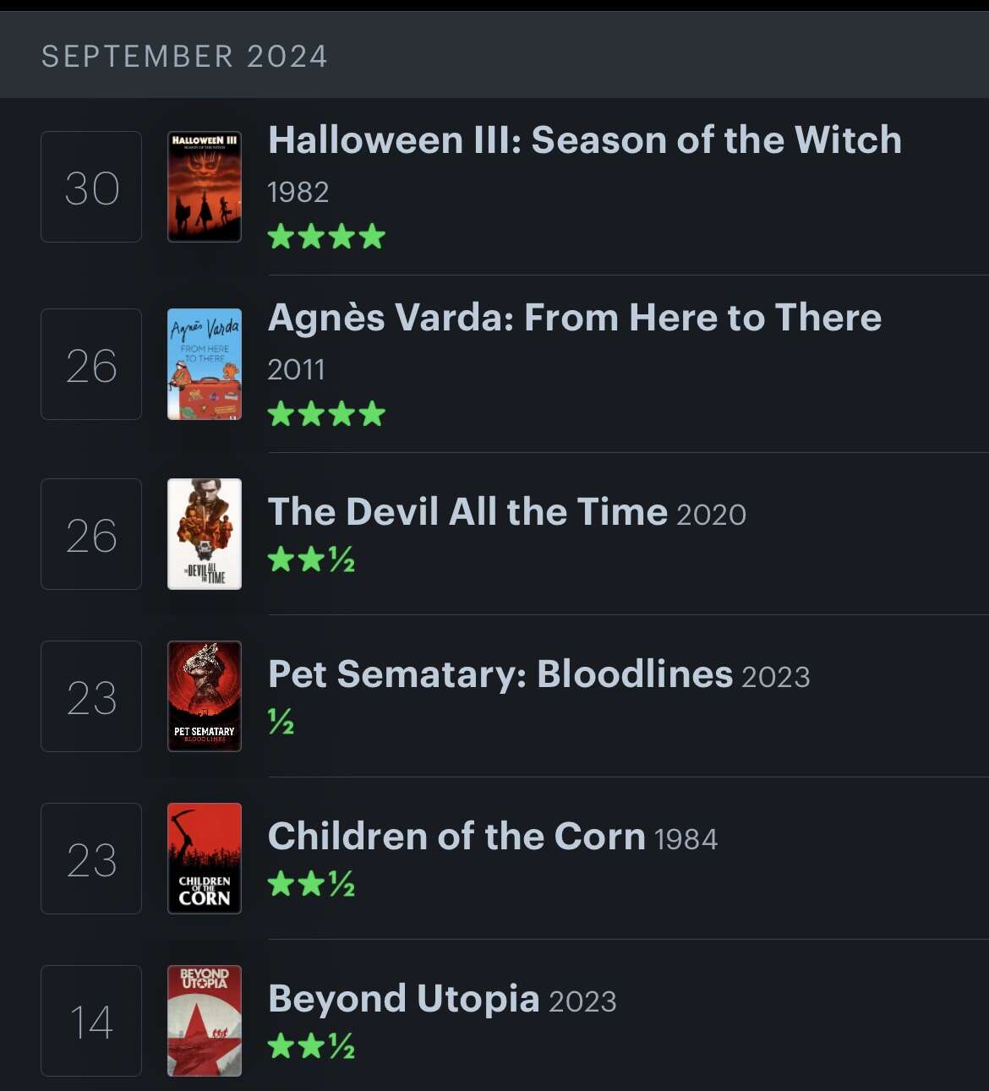Tap star rating under Children of the Corn
Image resolution: width=989 pixels, height=1091 pixels.
pos(311,884)
